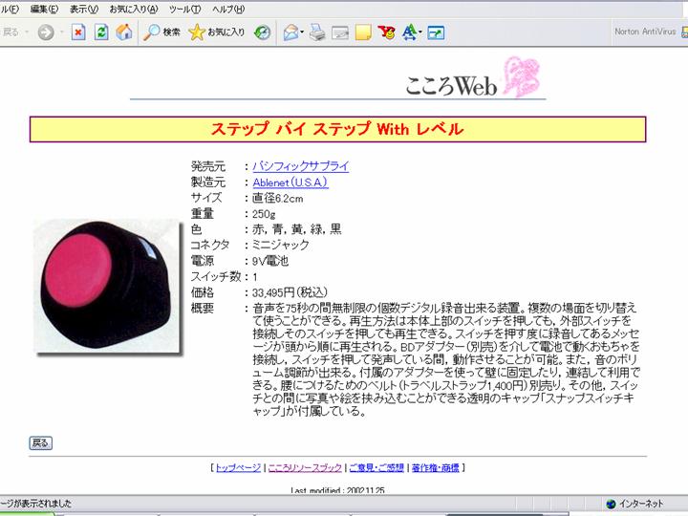Open the Forward button history dropdown arrow
This screenshot has width=688, height=516.
point(61,32)
